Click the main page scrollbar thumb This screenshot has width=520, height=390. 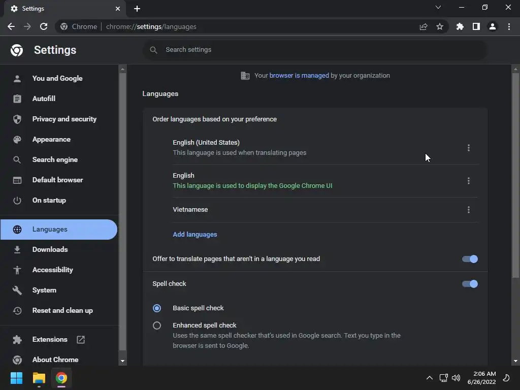tap(515, 176)
